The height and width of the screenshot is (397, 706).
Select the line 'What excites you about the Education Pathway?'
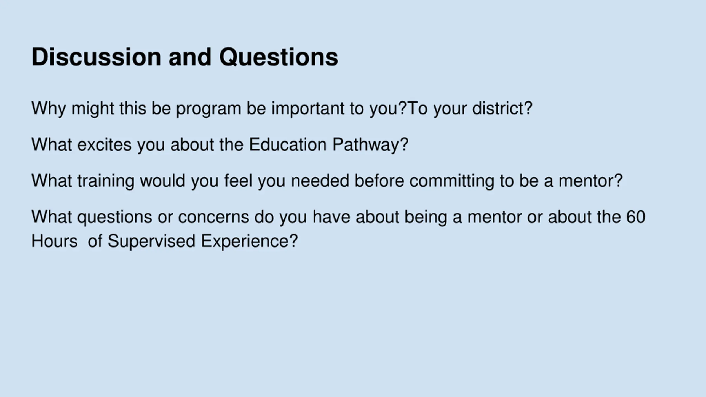pos(220,144)
